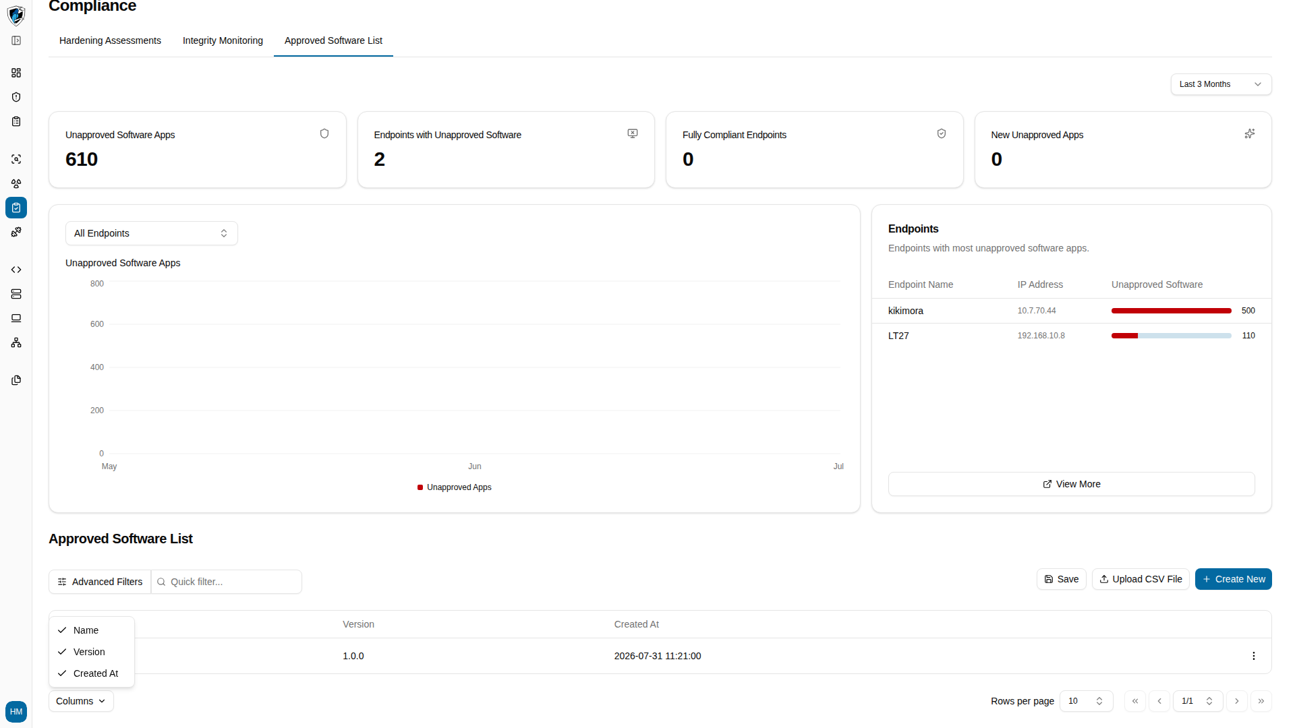Select the Approved Software List tab
Image resolution: width=1295 pixels, height=728 pixels.
click(x=333, y=40)
